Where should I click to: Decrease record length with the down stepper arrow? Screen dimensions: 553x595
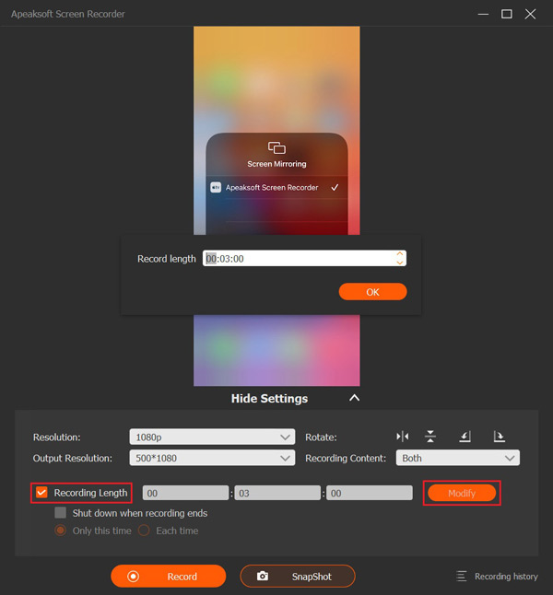pos(400,262)
